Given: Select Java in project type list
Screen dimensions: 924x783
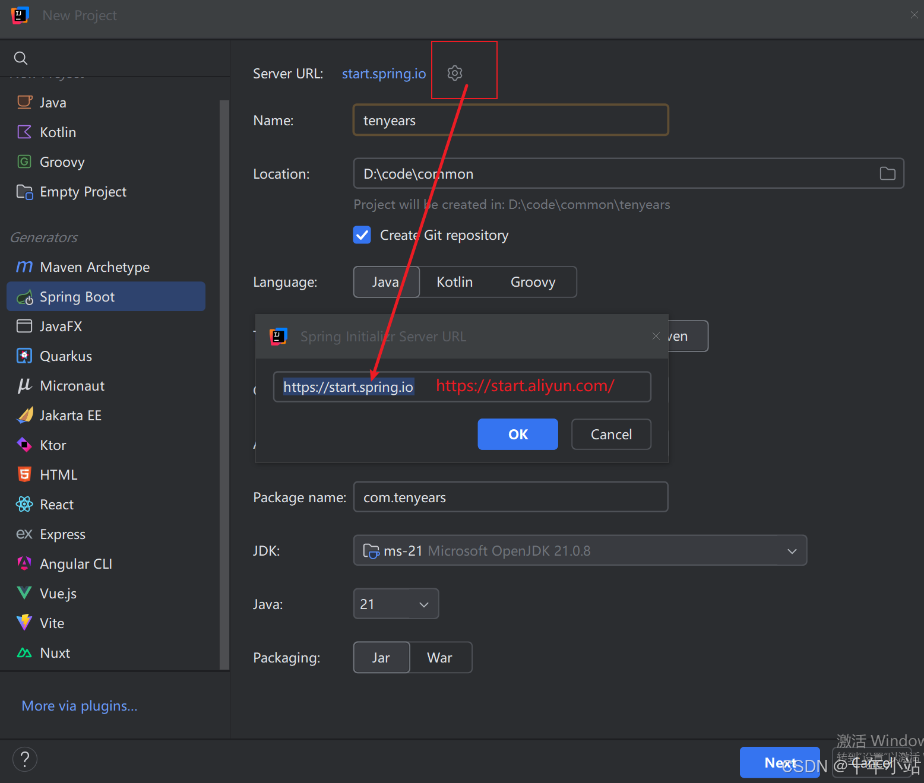Looking at the screenshot, I should (x=106, y=102).
